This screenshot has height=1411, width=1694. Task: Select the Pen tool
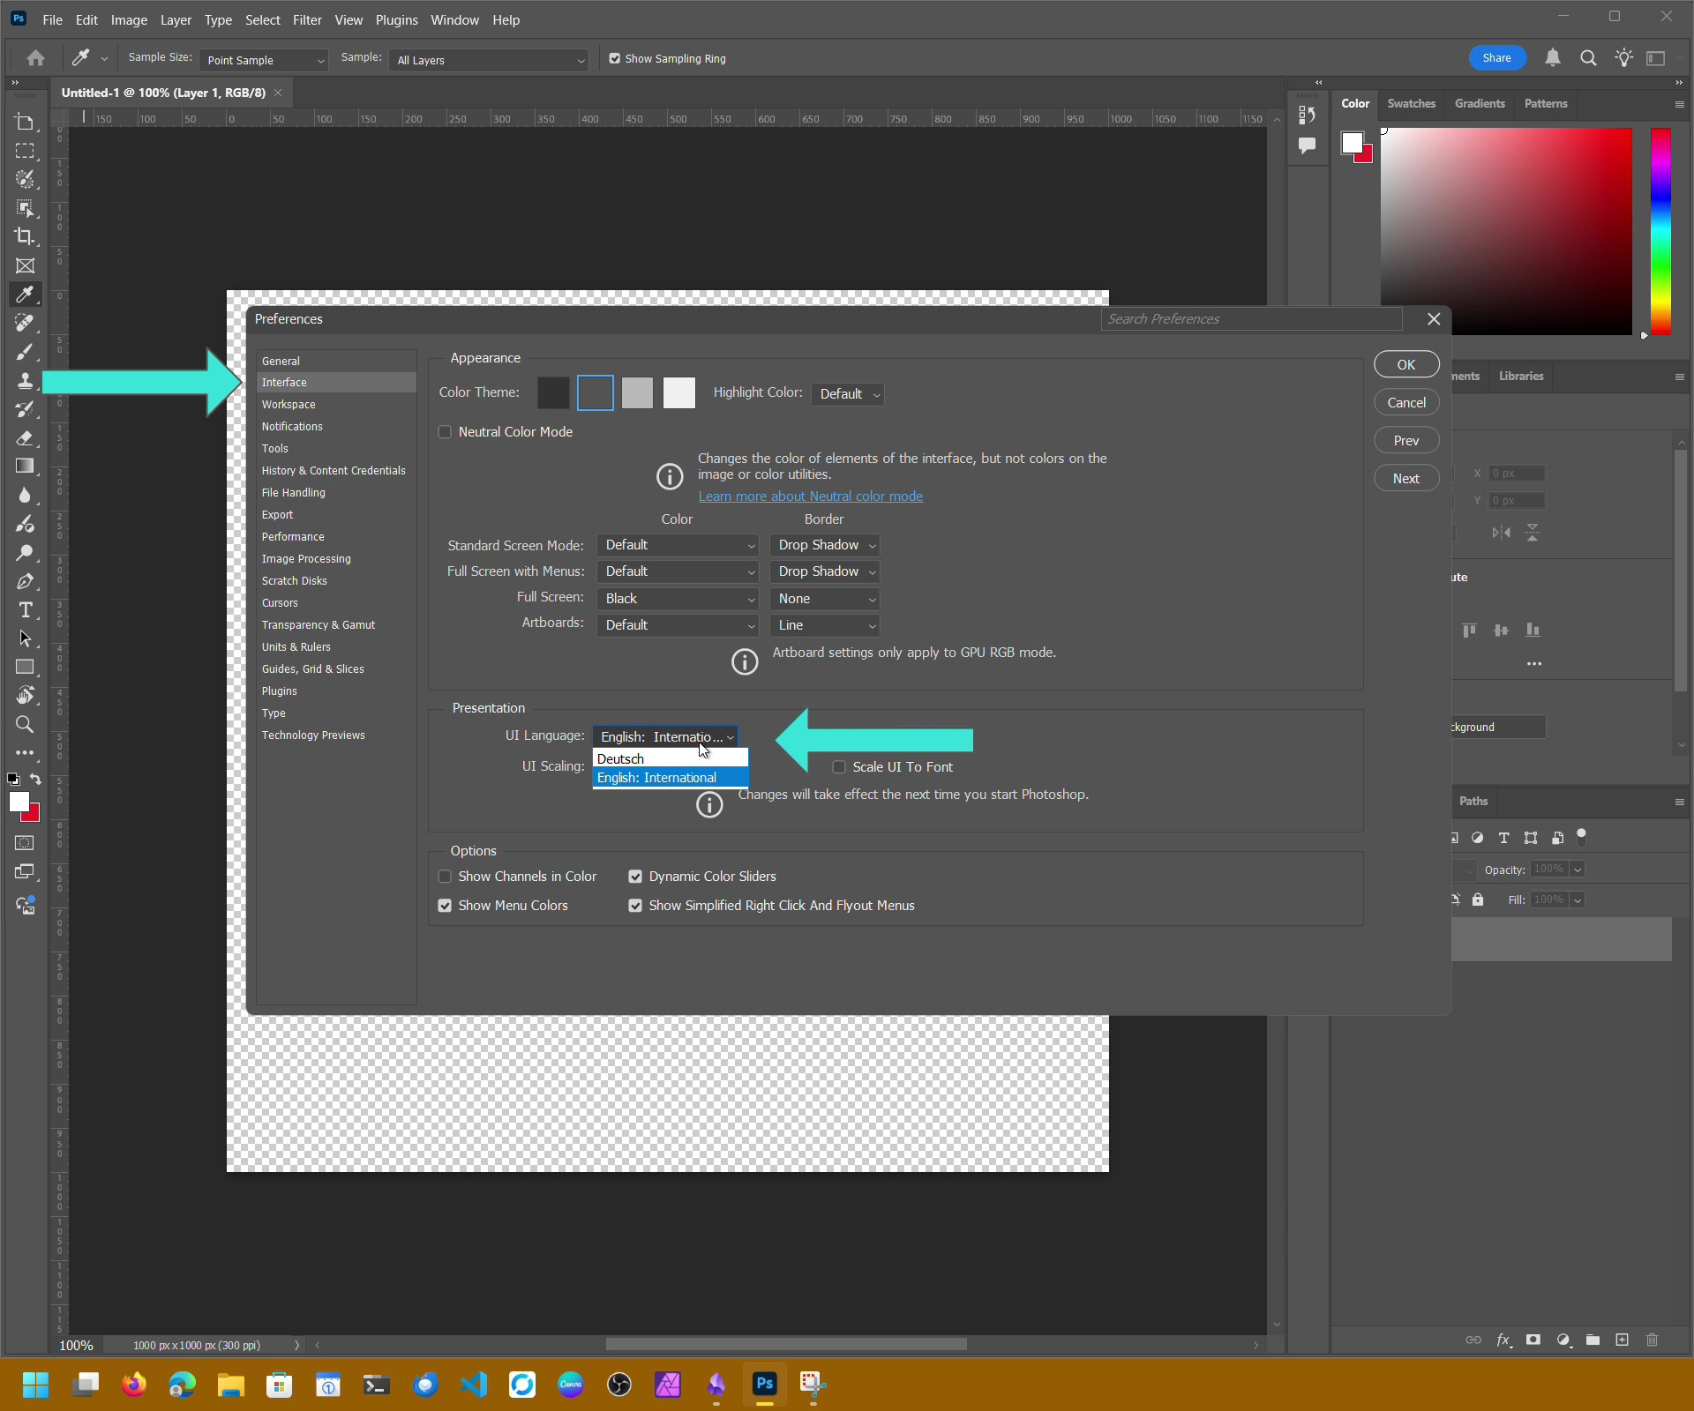(25, 581)
